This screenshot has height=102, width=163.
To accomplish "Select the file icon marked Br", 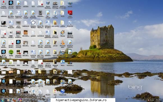I will click(x=11, y=33).
